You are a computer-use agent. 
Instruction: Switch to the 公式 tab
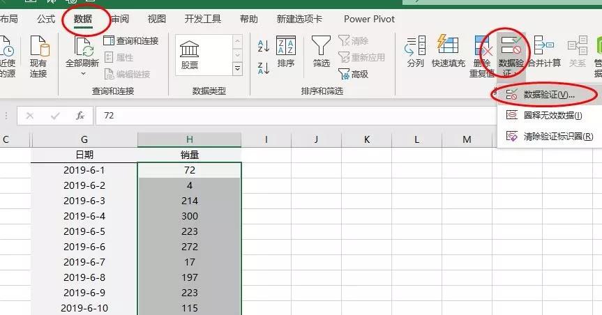point(46,19)
